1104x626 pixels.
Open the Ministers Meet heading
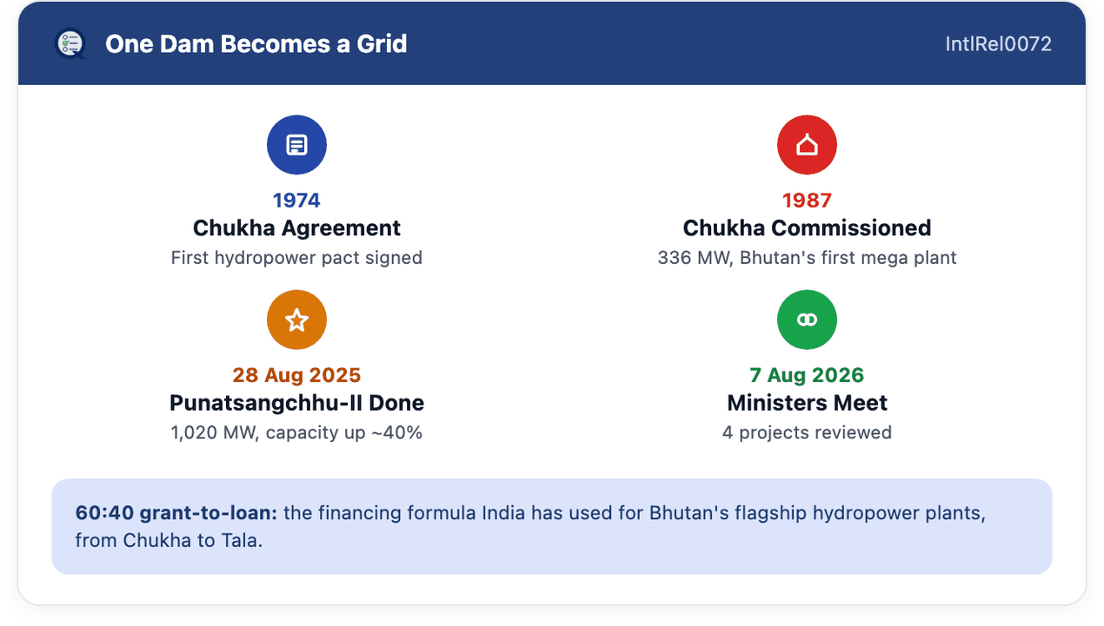pyautogui.click(x=807, y=403)
